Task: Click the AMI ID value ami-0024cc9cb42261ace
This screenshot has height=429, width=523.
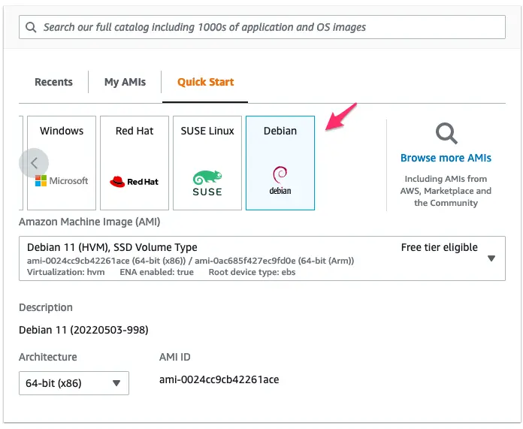Action: tap(219, 379)
